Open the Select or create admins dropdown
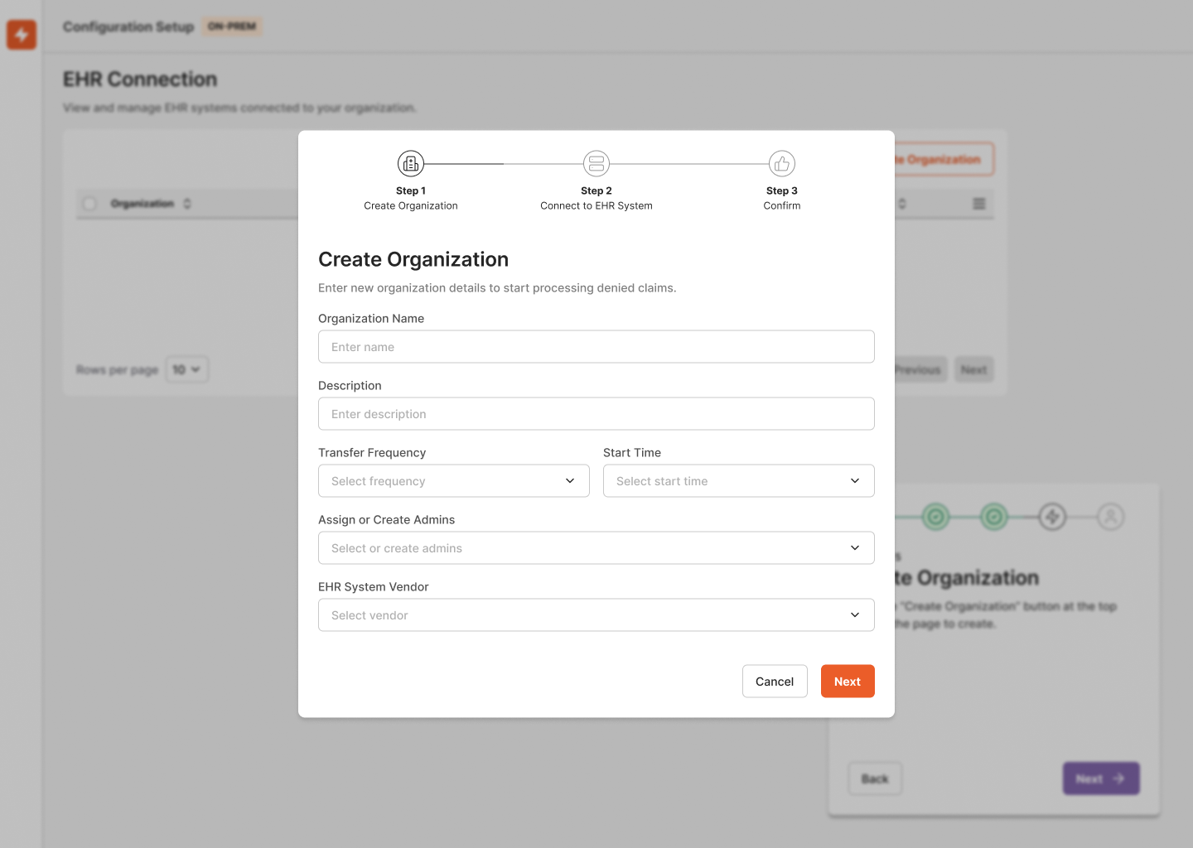The height and width of the screenshot is (848, 1193). pos(596,547)
